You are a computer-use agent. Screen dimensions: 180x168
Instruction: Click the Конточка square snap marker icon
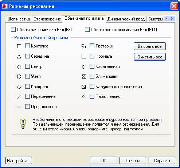pos(19,46)
